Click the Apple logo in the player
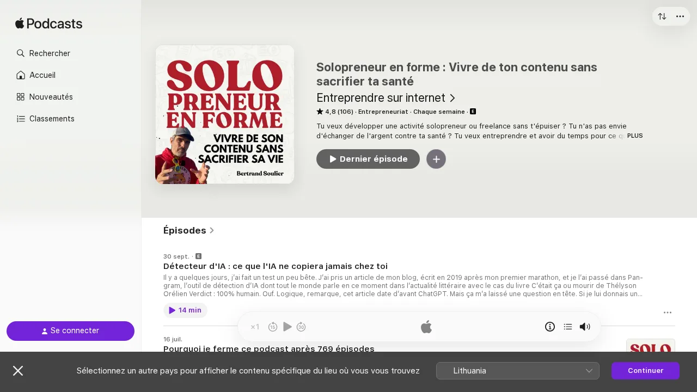697x392 pixels. click(x=426, y=327)
